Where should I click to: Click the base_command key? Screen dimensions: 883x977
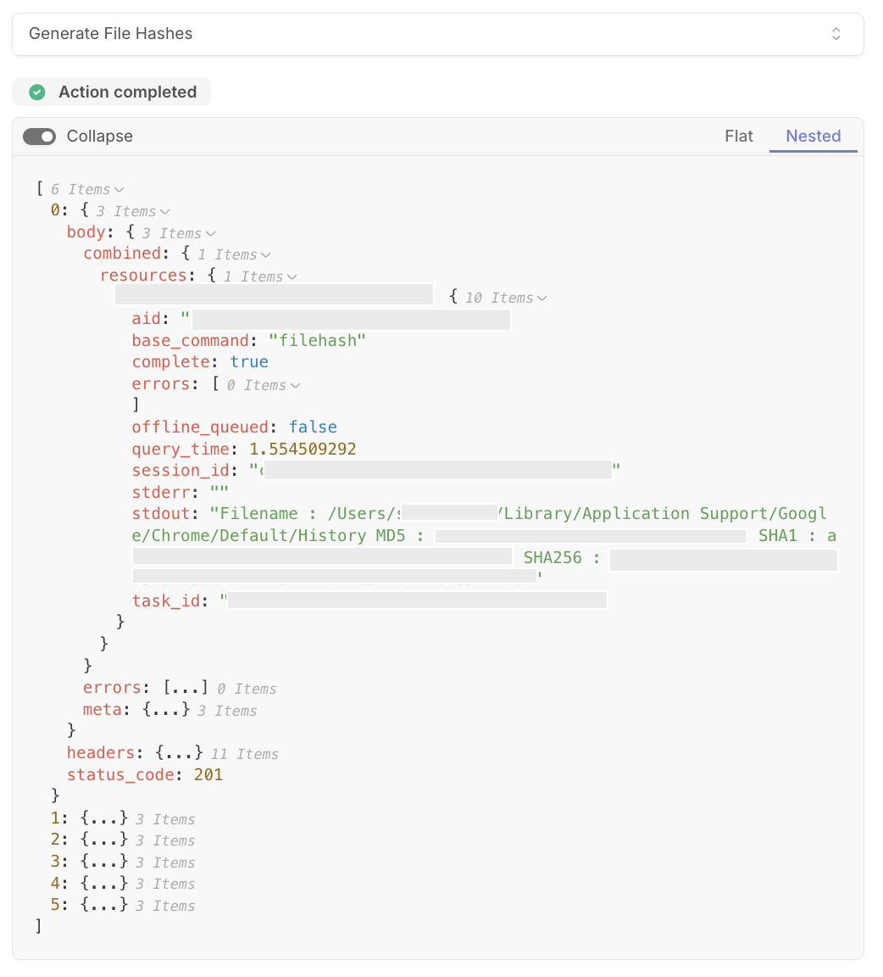click(x=190, y=341)
